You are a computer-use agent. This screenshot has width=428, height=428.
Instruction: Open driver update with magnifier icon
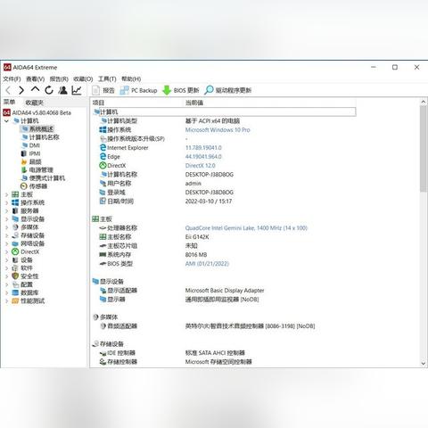tap(228, 90)
